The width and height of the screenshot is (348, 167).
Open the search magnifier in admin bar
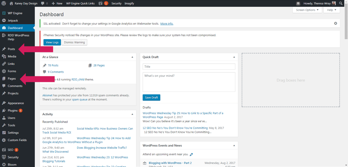pyautogui.click(x=341, y=3)
